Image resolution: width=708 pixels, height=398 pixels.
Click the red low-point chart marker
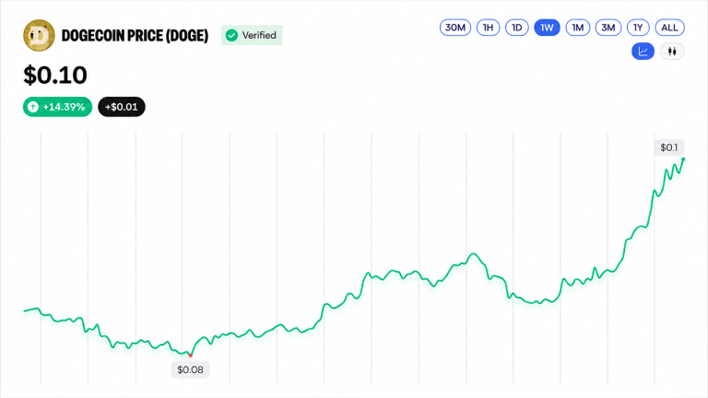(190, 356)
